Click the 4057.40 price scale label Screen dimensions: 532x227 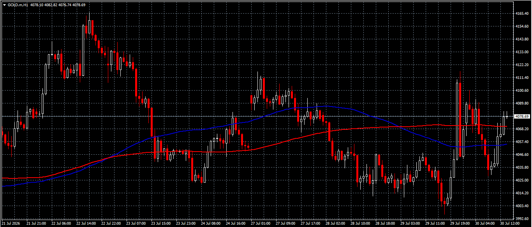[x=521, y=142]
